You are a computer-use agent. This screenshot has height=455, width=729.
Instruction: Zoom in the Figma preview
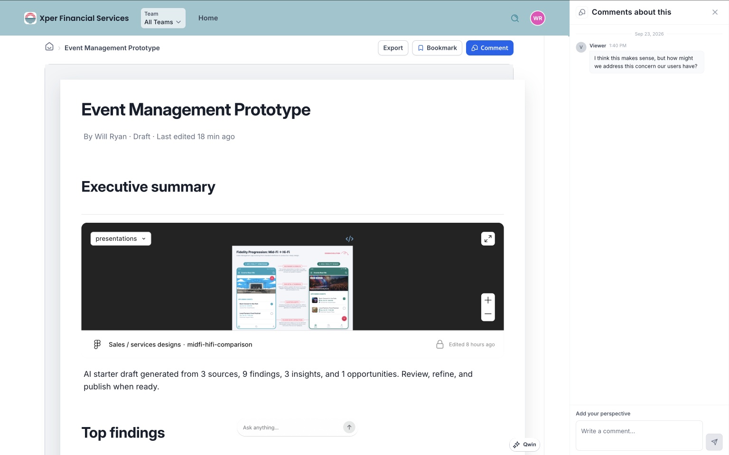coord(488,300)
